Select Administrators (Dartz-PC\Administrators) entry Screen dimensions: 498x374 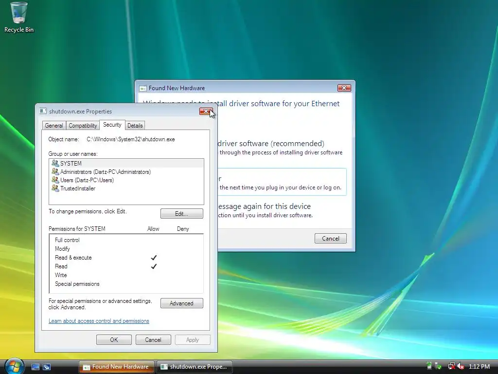click(126, 172)
